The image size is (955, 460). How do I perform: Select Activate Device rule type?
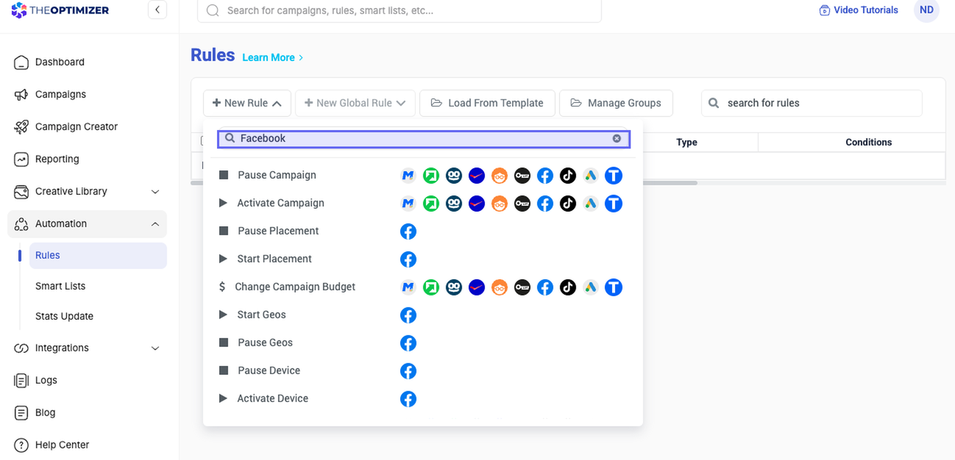coord(272,399)
